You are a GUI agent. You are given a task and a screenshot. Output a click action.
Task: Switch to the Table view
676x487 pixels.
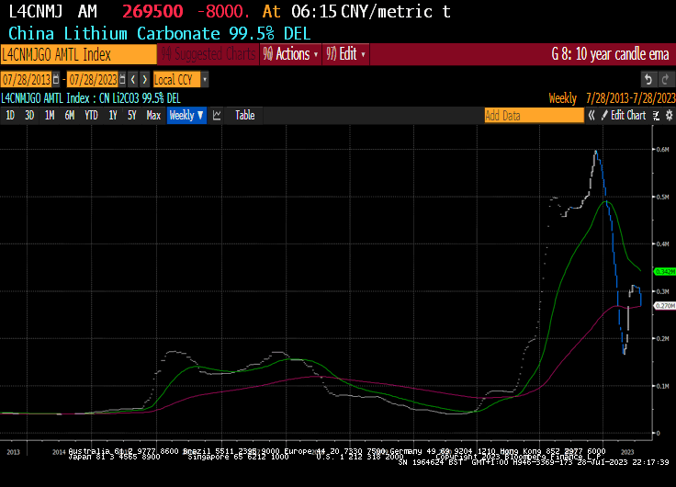click(244, 115)
